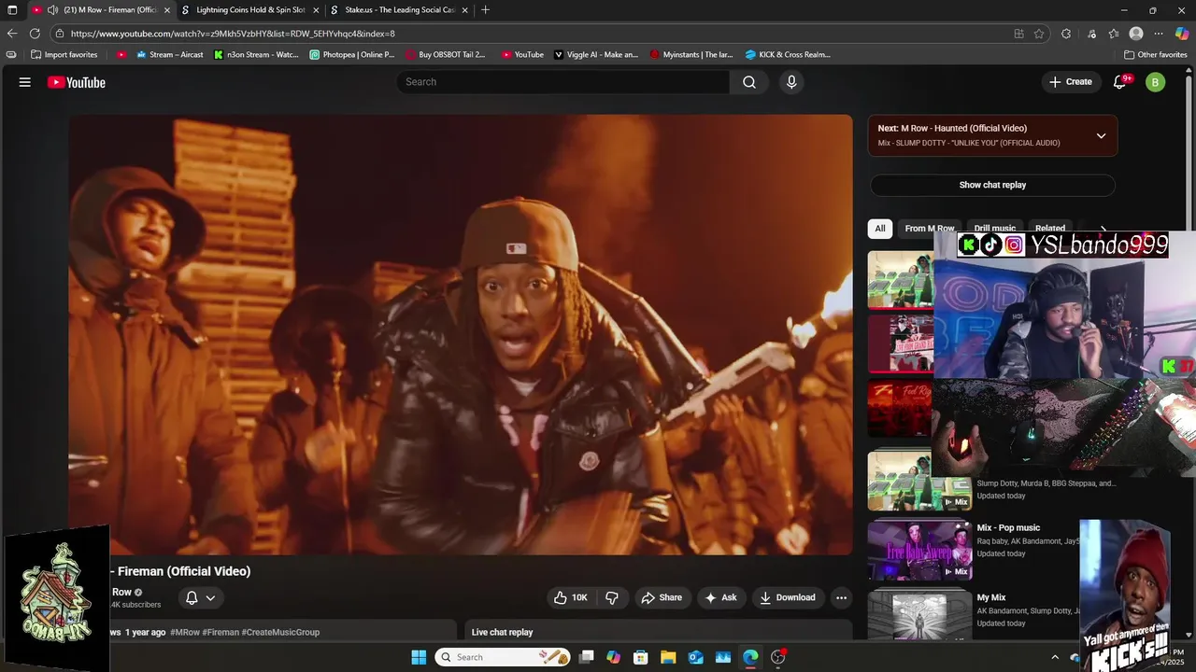Image resolution: width=1196 pixels, height=672 pixels.
Task: Open the split screen icon in address bar
Action: coord(1018,34)
